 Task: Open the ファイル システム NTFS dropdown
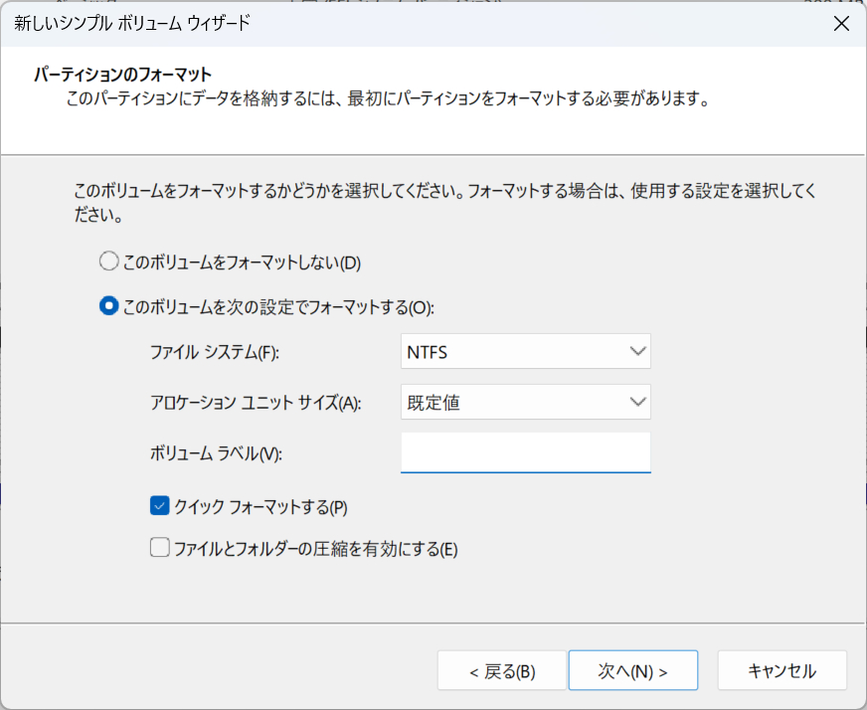[525, 351]
